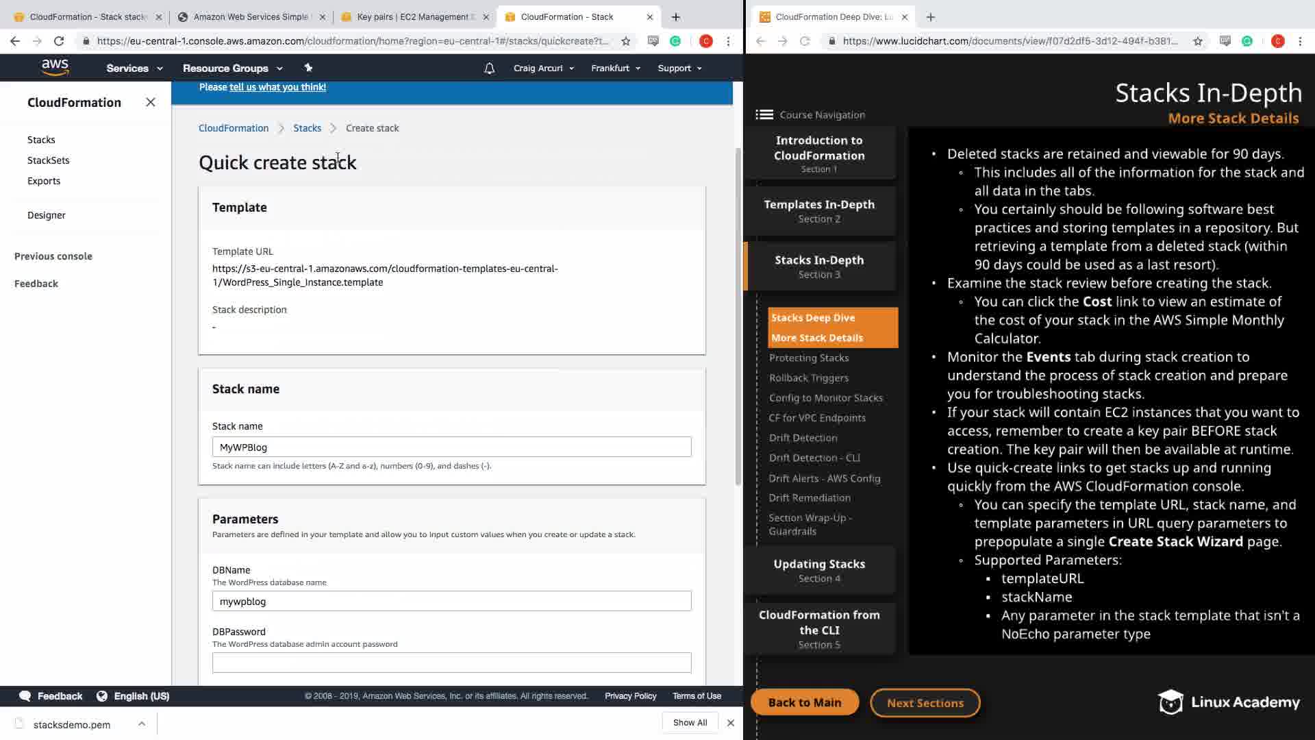Click the pin shortcut icon in AWS navbar

[308, 68]
